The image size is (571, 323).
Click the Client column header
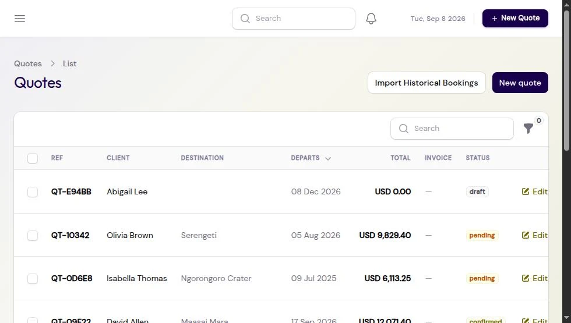coord(118,158)
